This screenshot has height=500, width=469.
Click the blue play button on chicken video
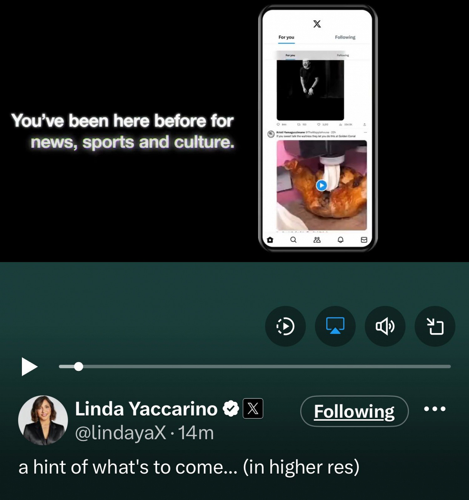321,185
